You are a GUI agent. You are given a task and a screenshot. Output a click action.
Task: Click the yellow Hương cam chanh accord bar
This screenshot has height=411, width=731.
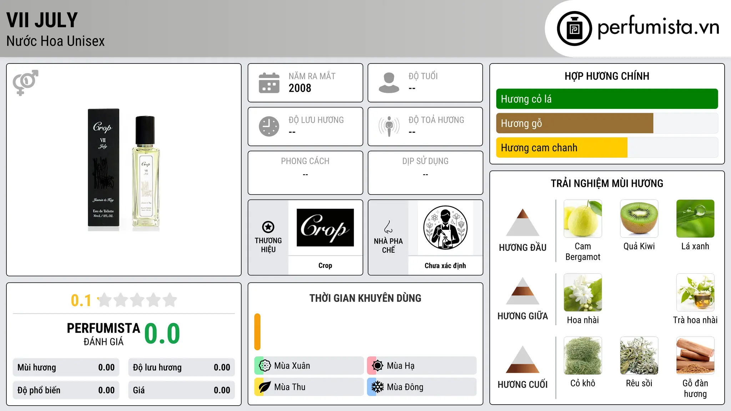point(562,147)
